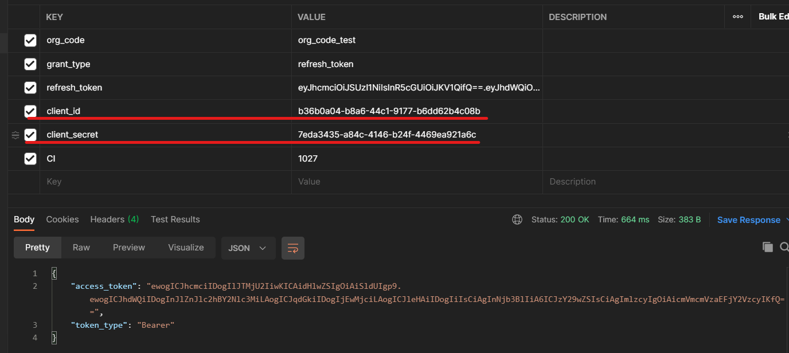Open the three-dots column options menu
Viewport: 789px width, 353px height.
(738, 17)
